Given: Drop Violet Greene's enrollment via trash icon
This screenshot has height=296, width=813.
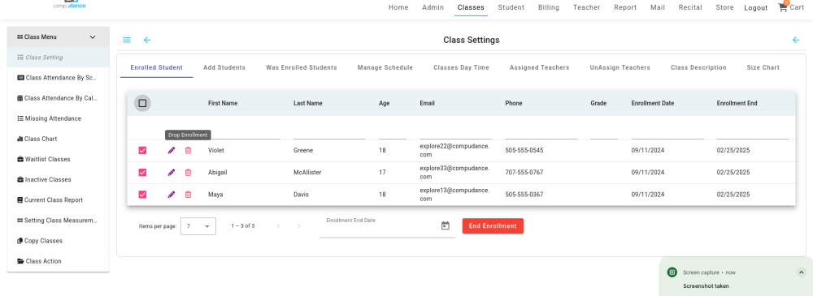Looking at the screenshot, I should pyautogui.click(x=189, y=150).
